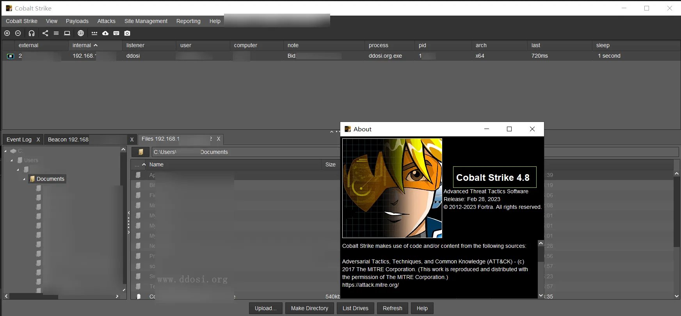Click the file path input field

click(x=246, y=152)
